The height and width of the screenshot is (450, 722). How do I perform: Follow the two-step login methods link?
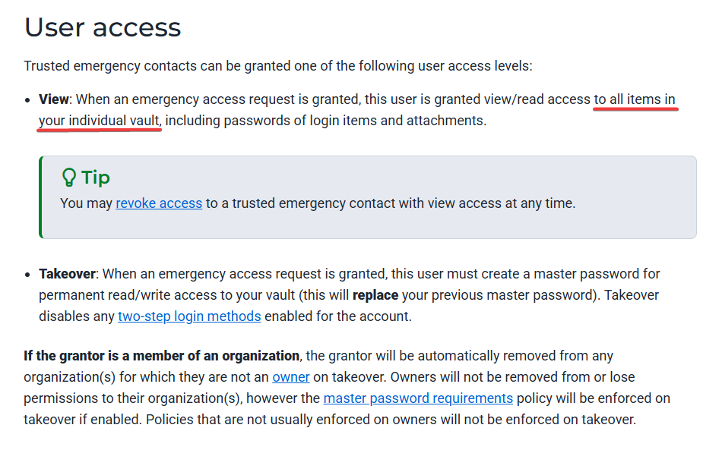click(x=189, y=316)
